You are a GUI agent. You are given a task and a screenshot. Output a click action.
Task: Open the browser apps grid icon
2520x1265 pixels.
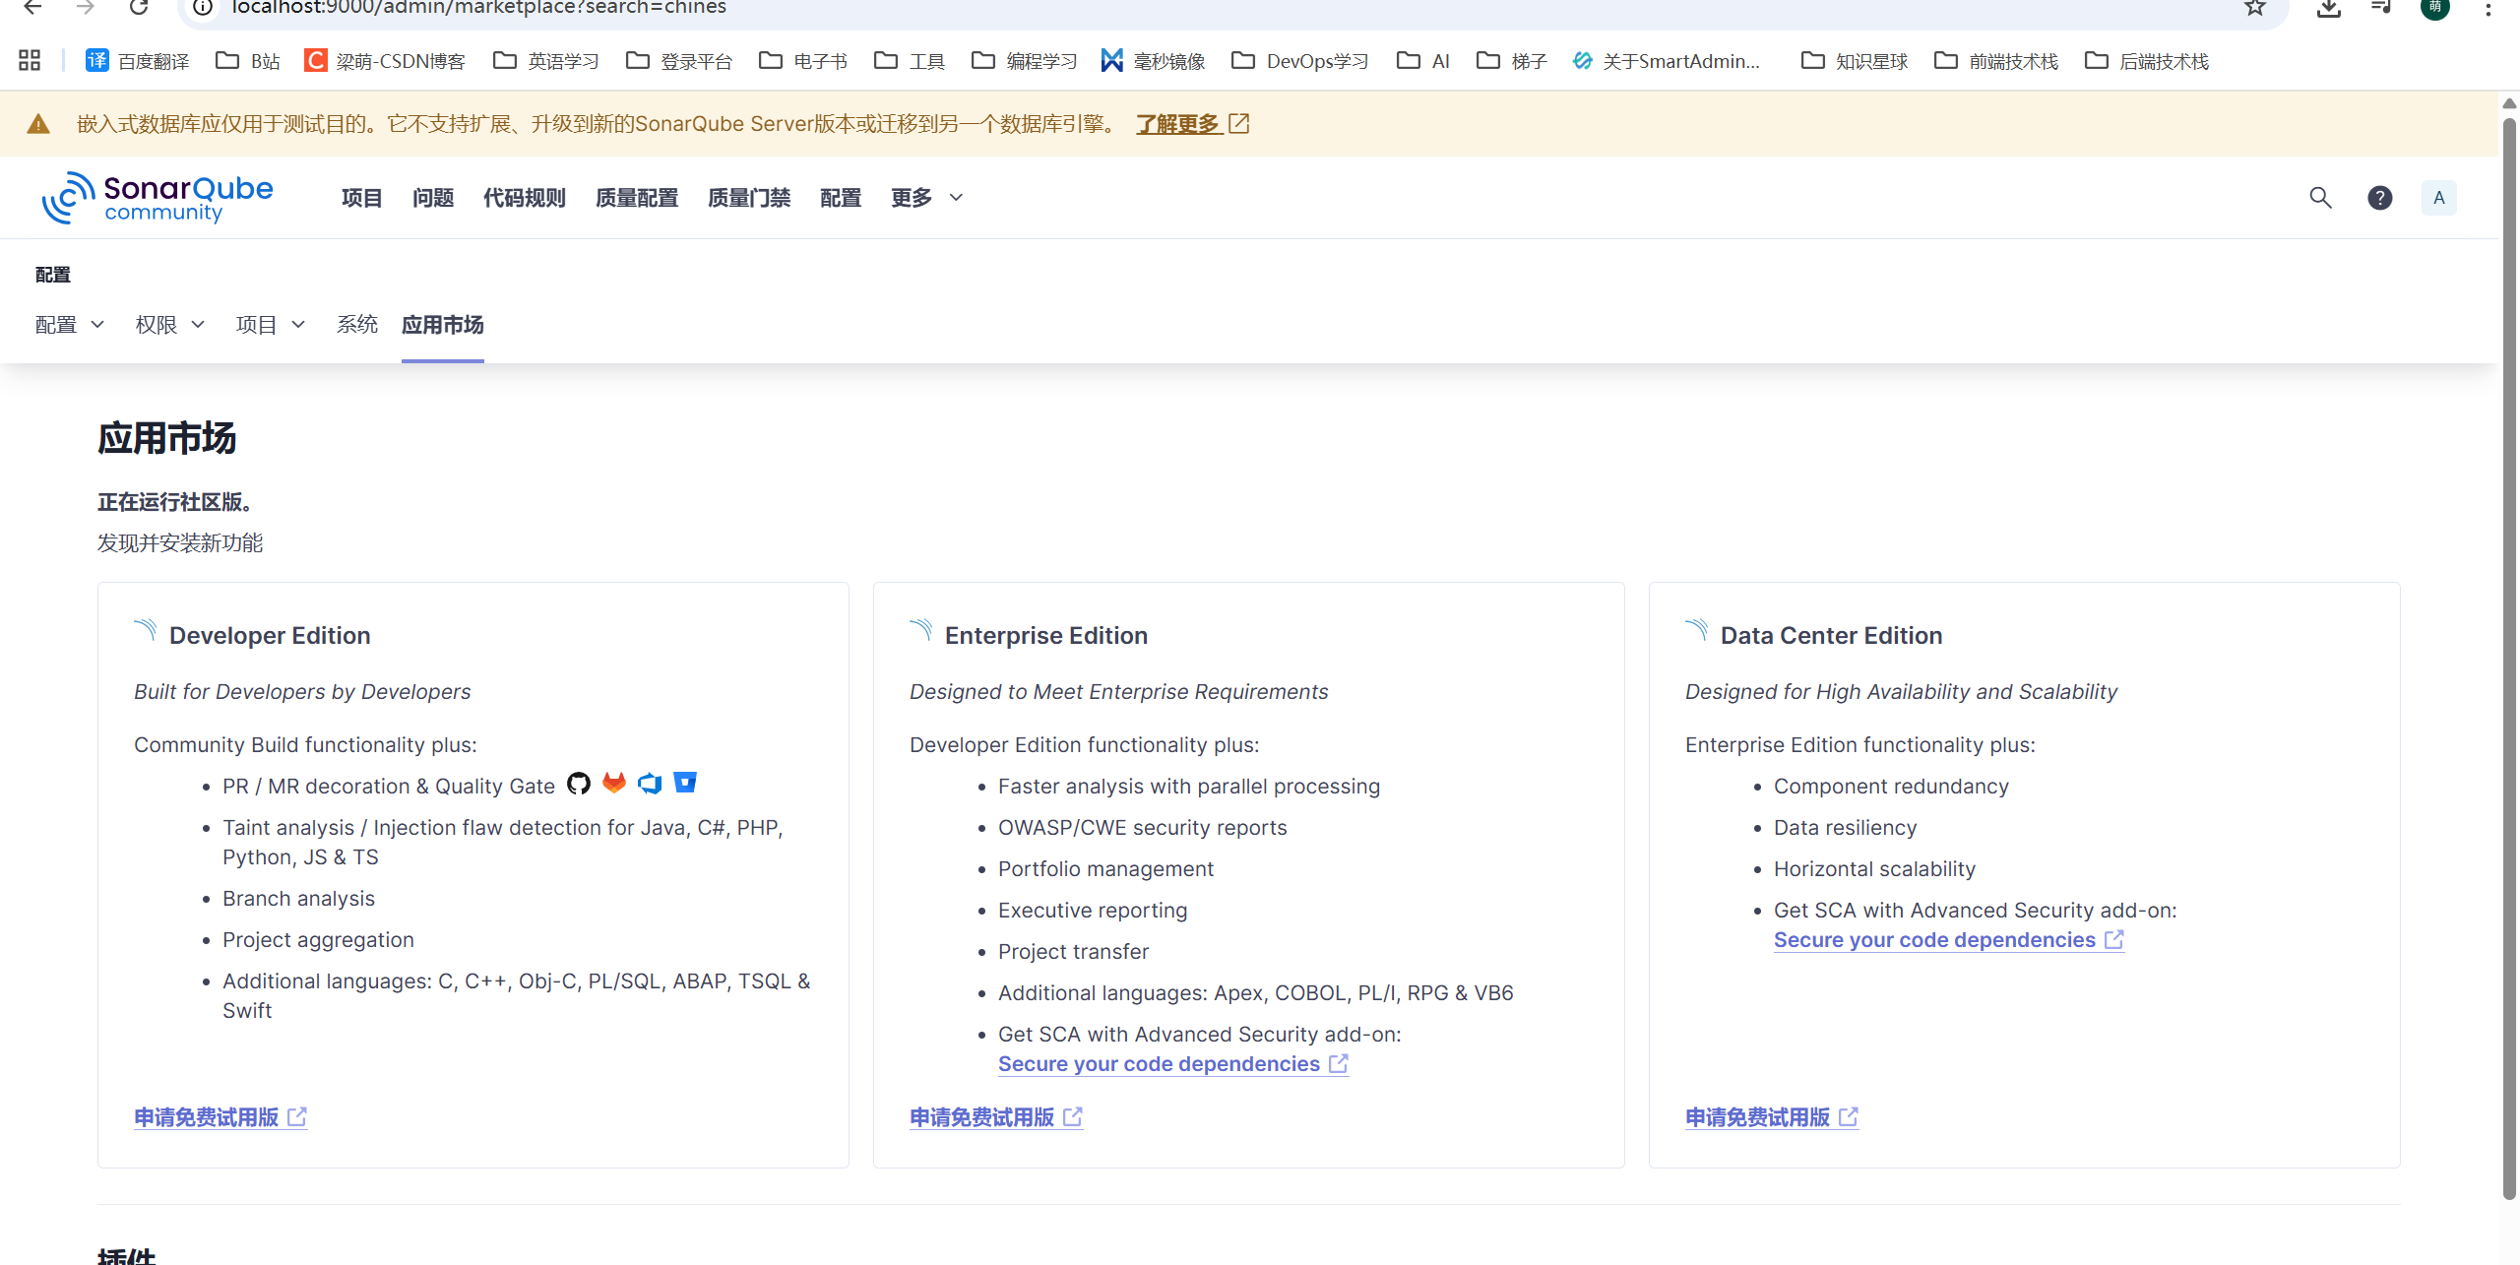coord(30,61)
